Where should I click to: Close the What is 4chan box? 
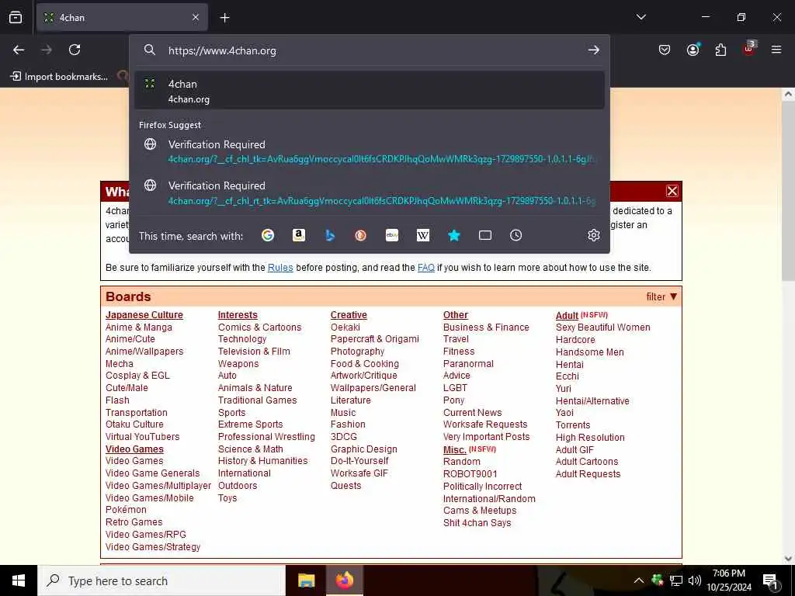672,191
